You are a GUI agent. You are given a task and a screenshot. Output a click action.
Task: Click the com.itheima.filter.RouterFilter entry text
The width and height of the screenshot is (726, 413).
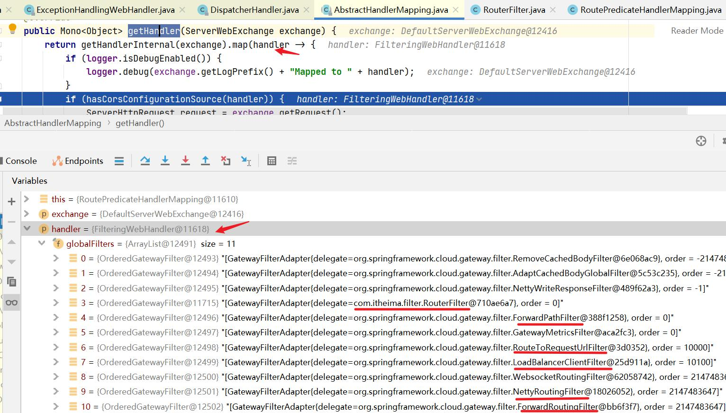click(x=411, y=303)
